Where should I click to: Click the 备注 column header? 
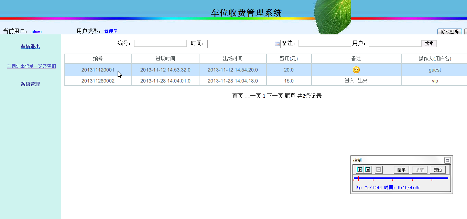[x=356, y=59]
